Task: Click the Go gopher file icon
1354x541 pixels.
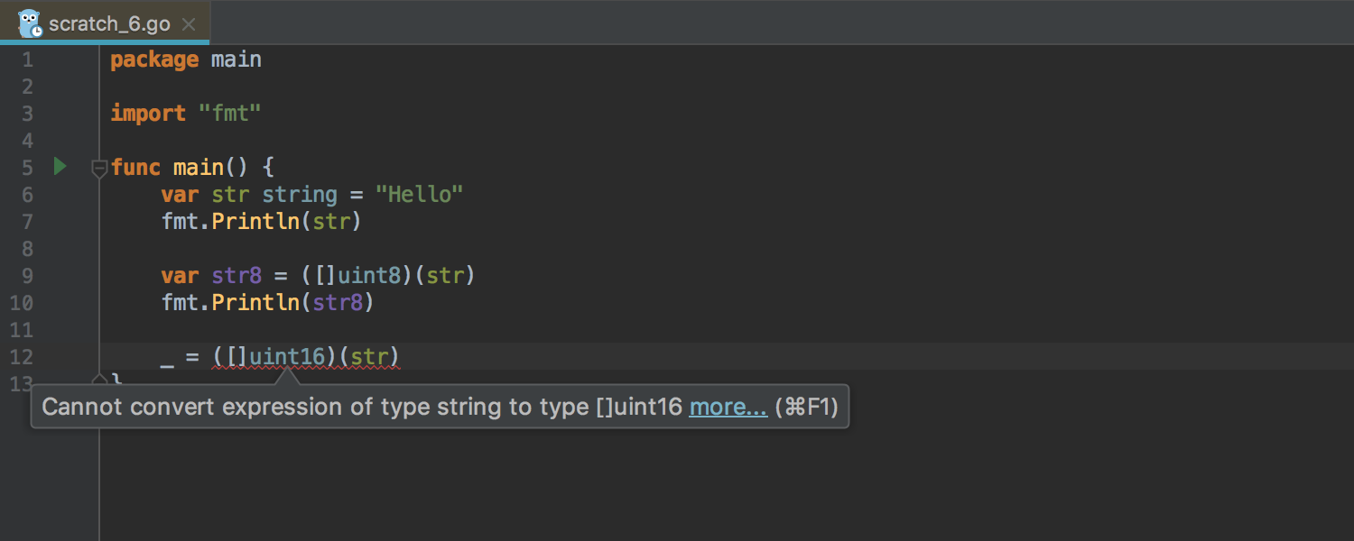Action: click(x=30, y=23)
